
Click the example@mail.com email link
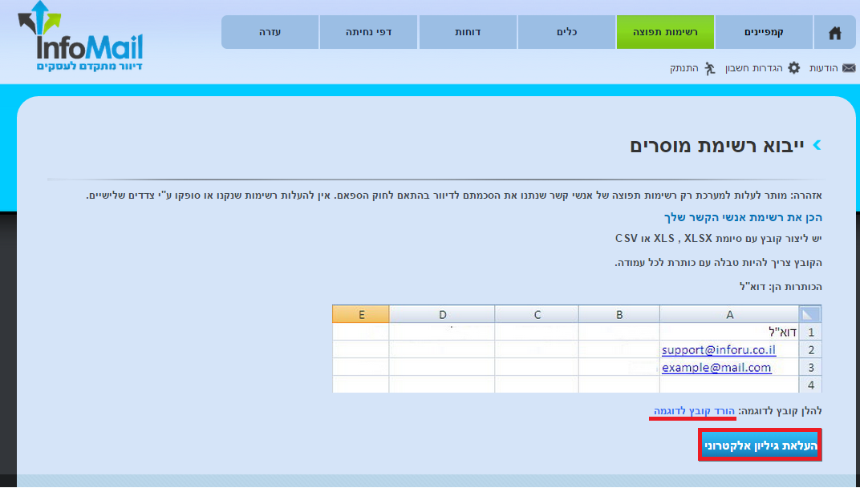716,368
